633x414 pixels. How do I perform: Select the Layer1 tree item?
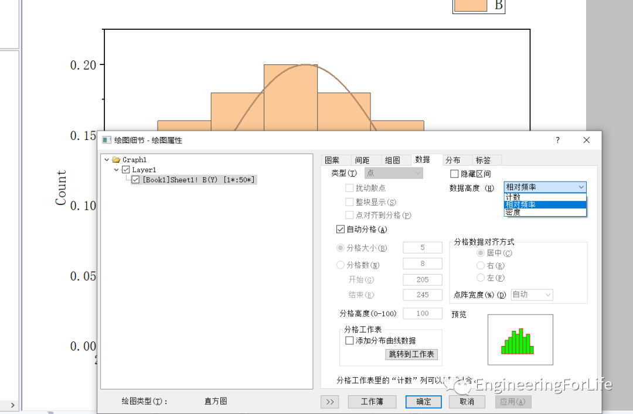click(x=144, y=170)
